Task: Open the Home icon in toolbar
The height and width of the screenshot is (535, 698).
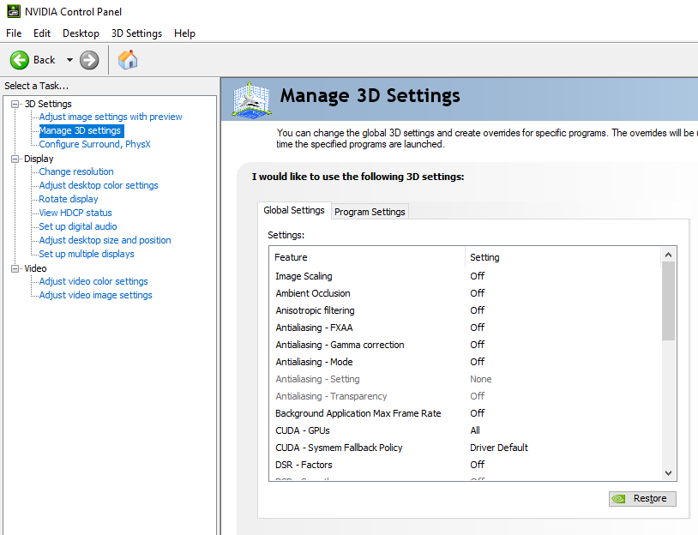Action: point(128,60)
